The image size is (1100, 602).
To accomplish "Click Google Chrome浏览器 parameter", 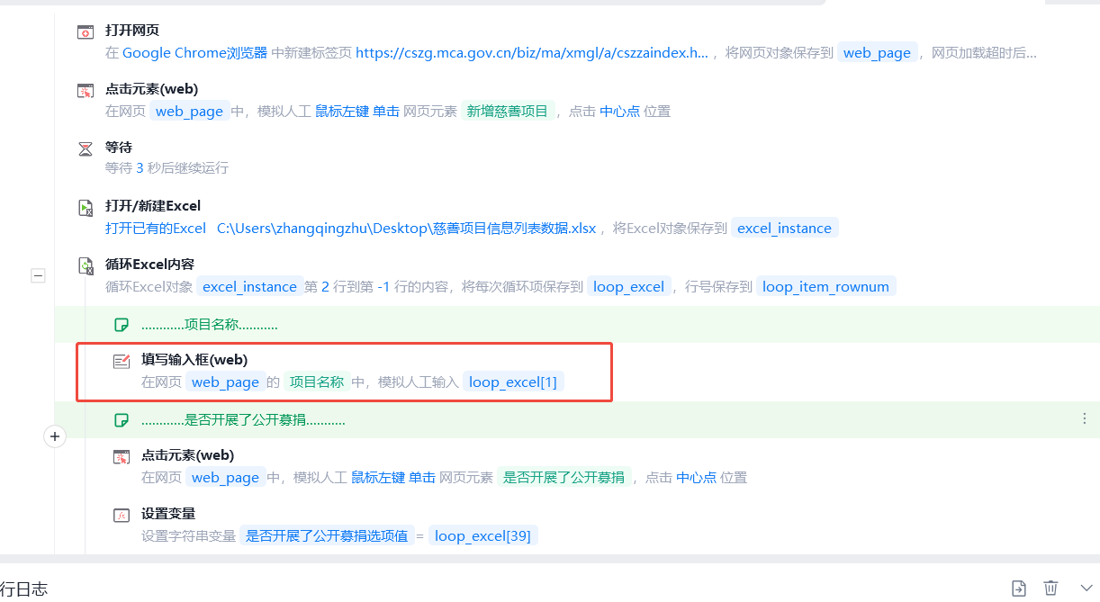I will coord(194,53).
